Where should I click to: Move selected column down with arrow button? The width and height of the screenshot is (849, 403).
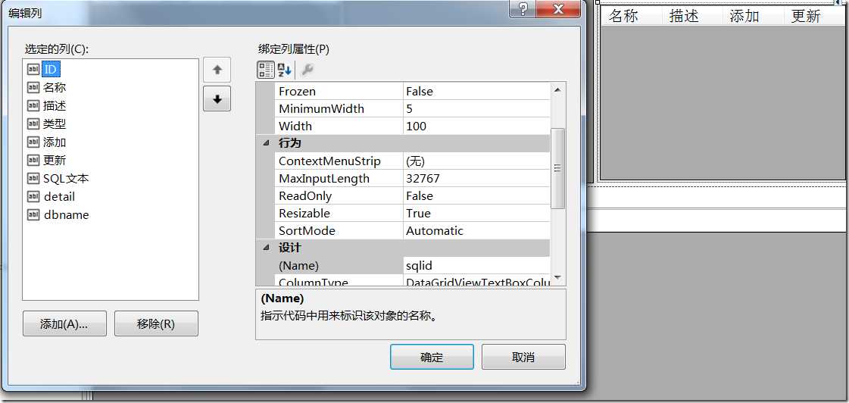click(x=217, y=98)
